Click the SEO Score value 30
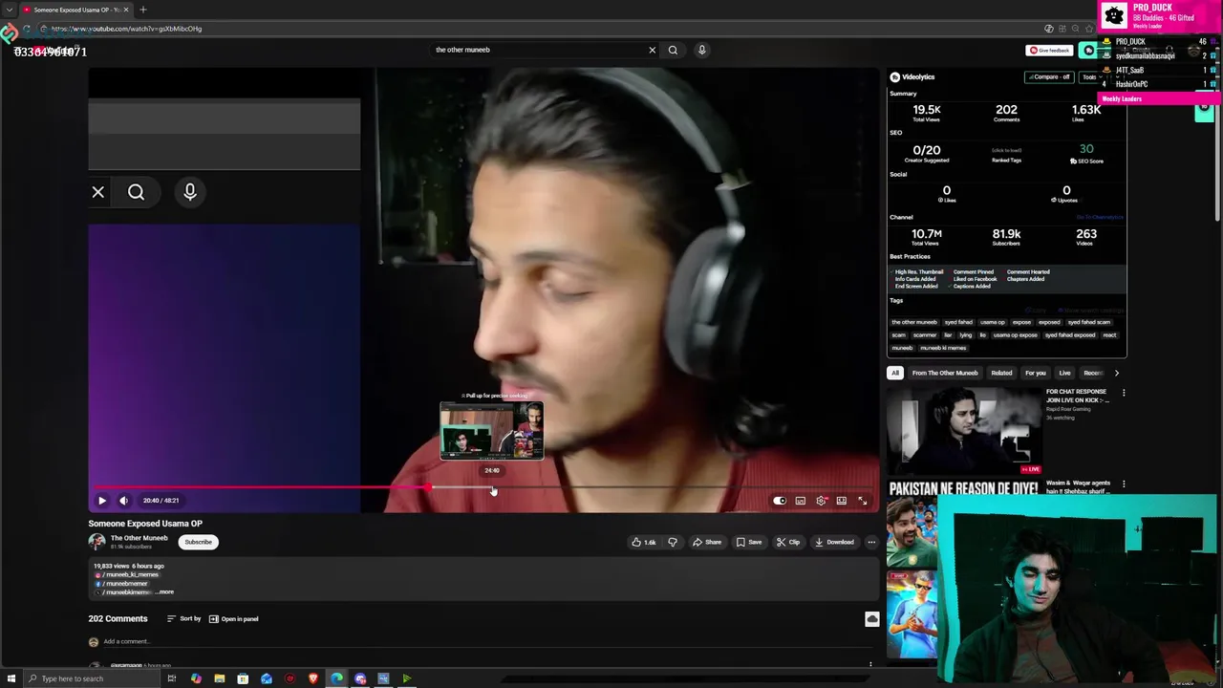Screen dimensions: 1223x688 coord(1086,149)
